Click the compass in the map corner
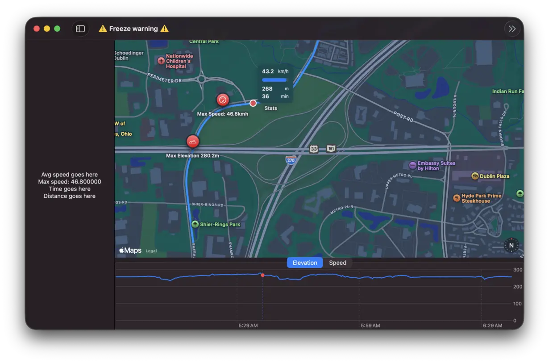The width and height of the screenshot is (549, 363). pyautogui.click(x=511, y=245)
